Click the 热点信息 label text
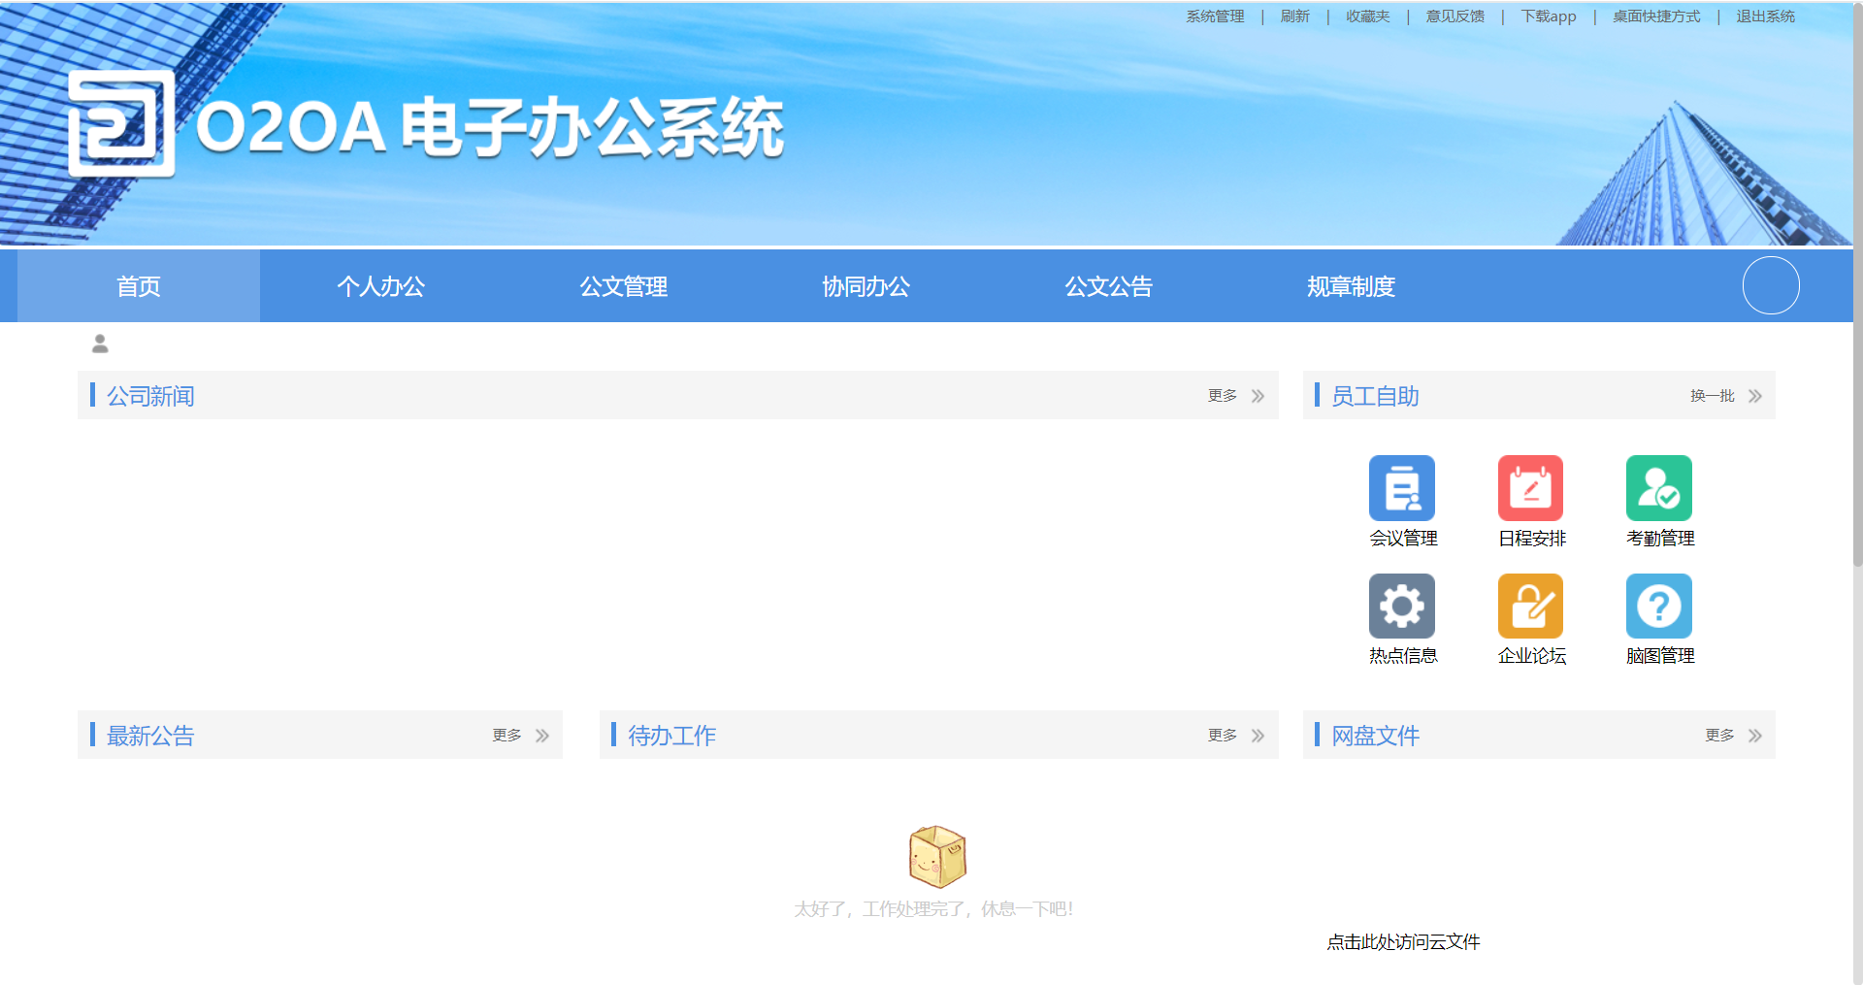Image resolution: width=1863 pixels, height=985 pixels. click(1403, 656)
